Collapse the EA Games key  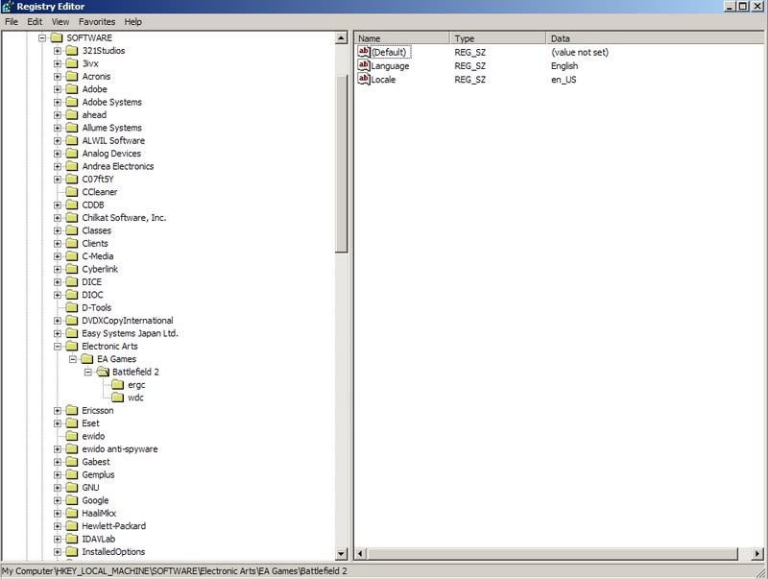(73, 359)
